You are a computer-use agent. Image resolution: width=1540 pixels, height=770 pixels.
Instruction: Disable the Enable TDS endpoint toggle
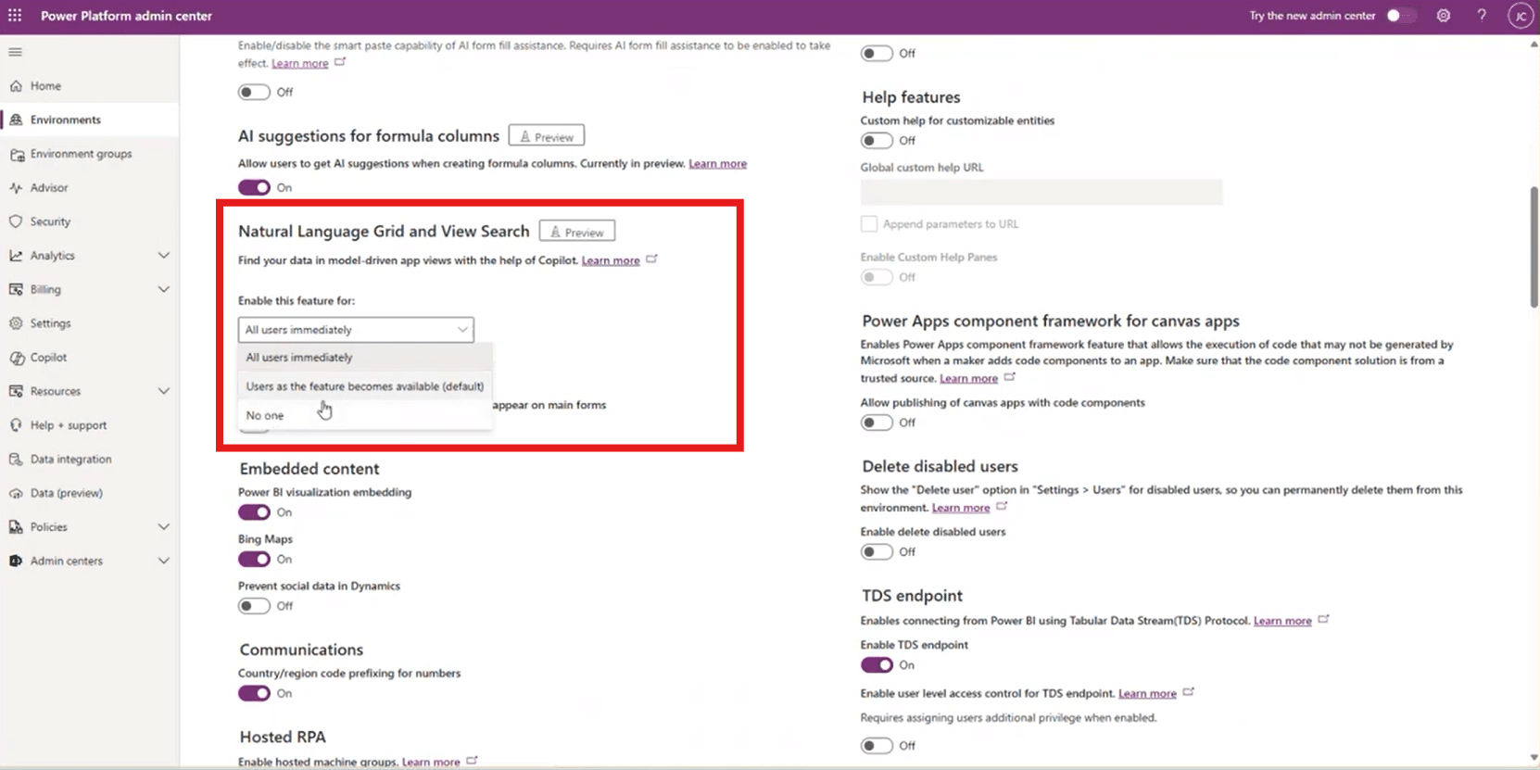pyautogui.click(x=877, y=665)
